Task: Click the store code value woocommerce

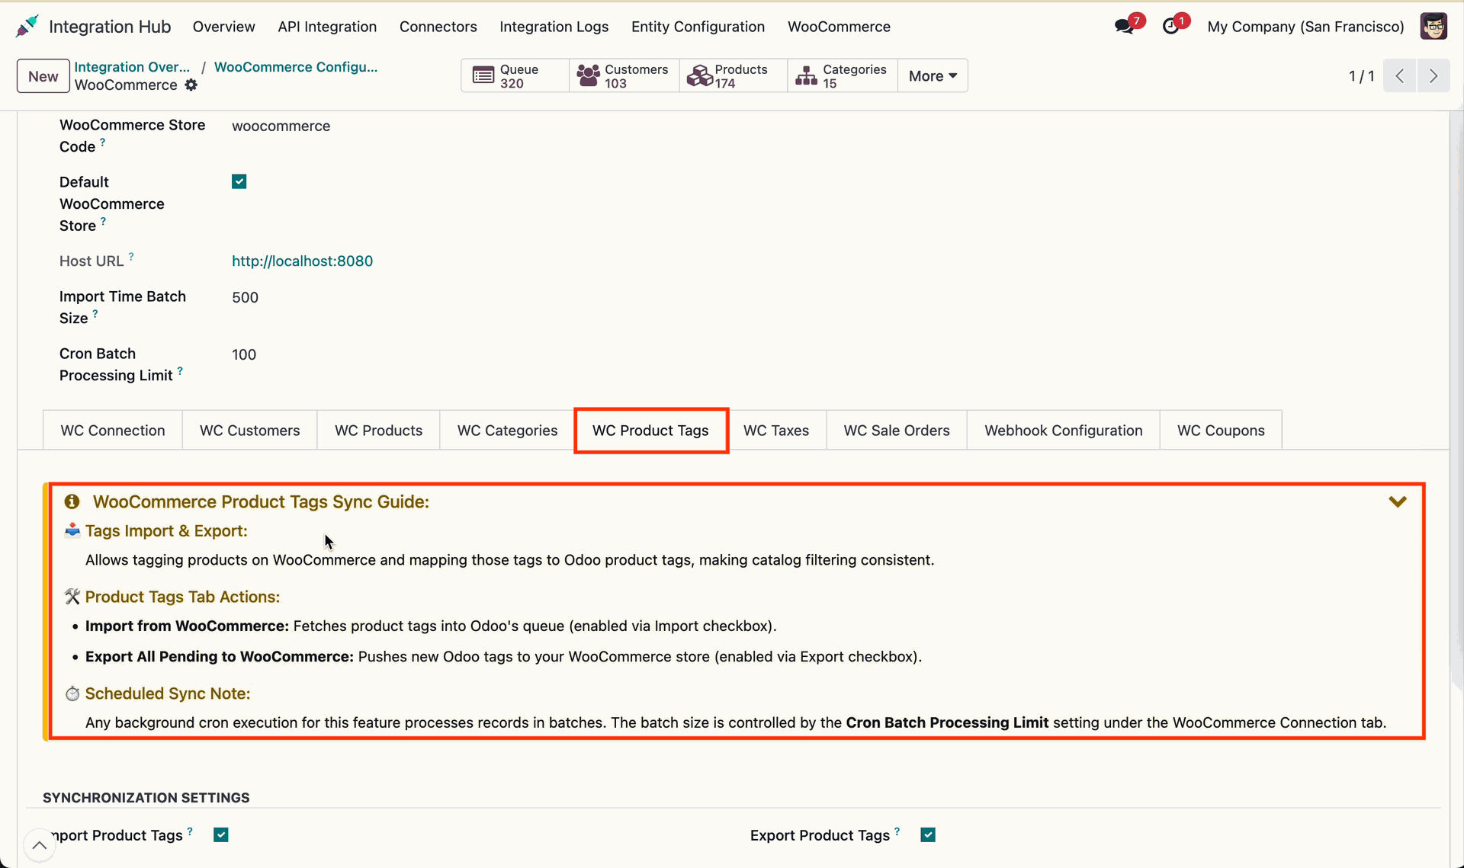Action: point(281,127)
